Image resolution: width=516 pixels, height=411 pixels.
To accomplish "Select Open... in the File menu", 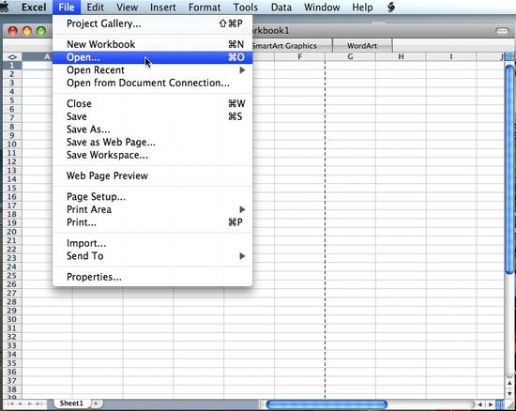I will (x=152, y=57).
